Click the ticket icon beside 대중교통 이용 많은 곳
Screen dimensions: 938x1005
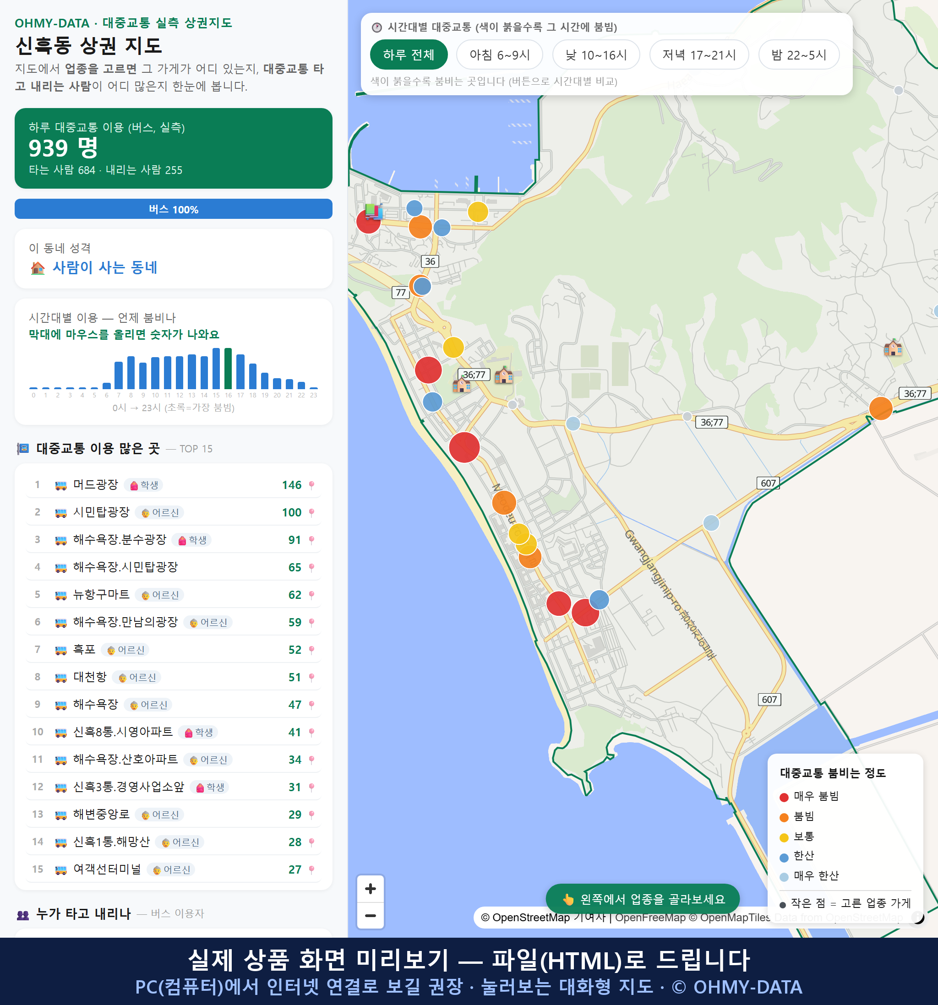pos(23,448)
